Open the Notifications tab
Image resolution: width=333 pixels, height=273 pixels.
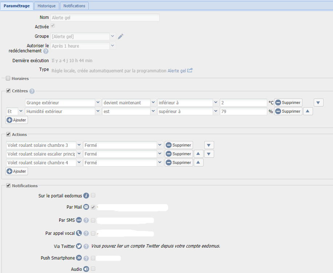click(74, 6)
